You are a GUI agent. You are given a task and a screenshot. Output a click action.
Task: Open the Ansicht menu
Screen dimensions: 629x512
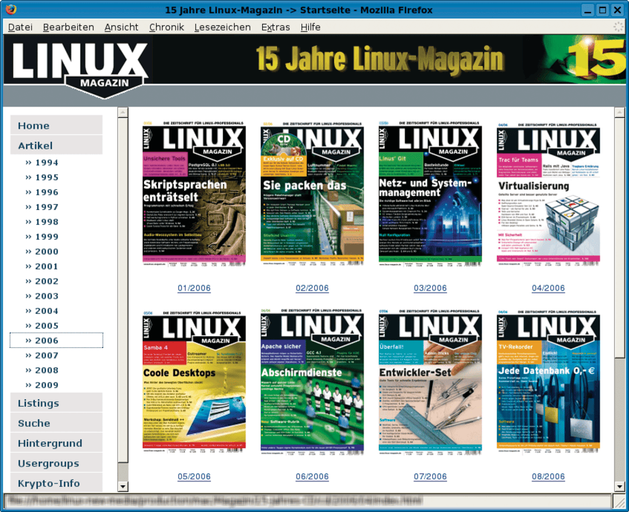pyautogui.click(x=121, y=27)
